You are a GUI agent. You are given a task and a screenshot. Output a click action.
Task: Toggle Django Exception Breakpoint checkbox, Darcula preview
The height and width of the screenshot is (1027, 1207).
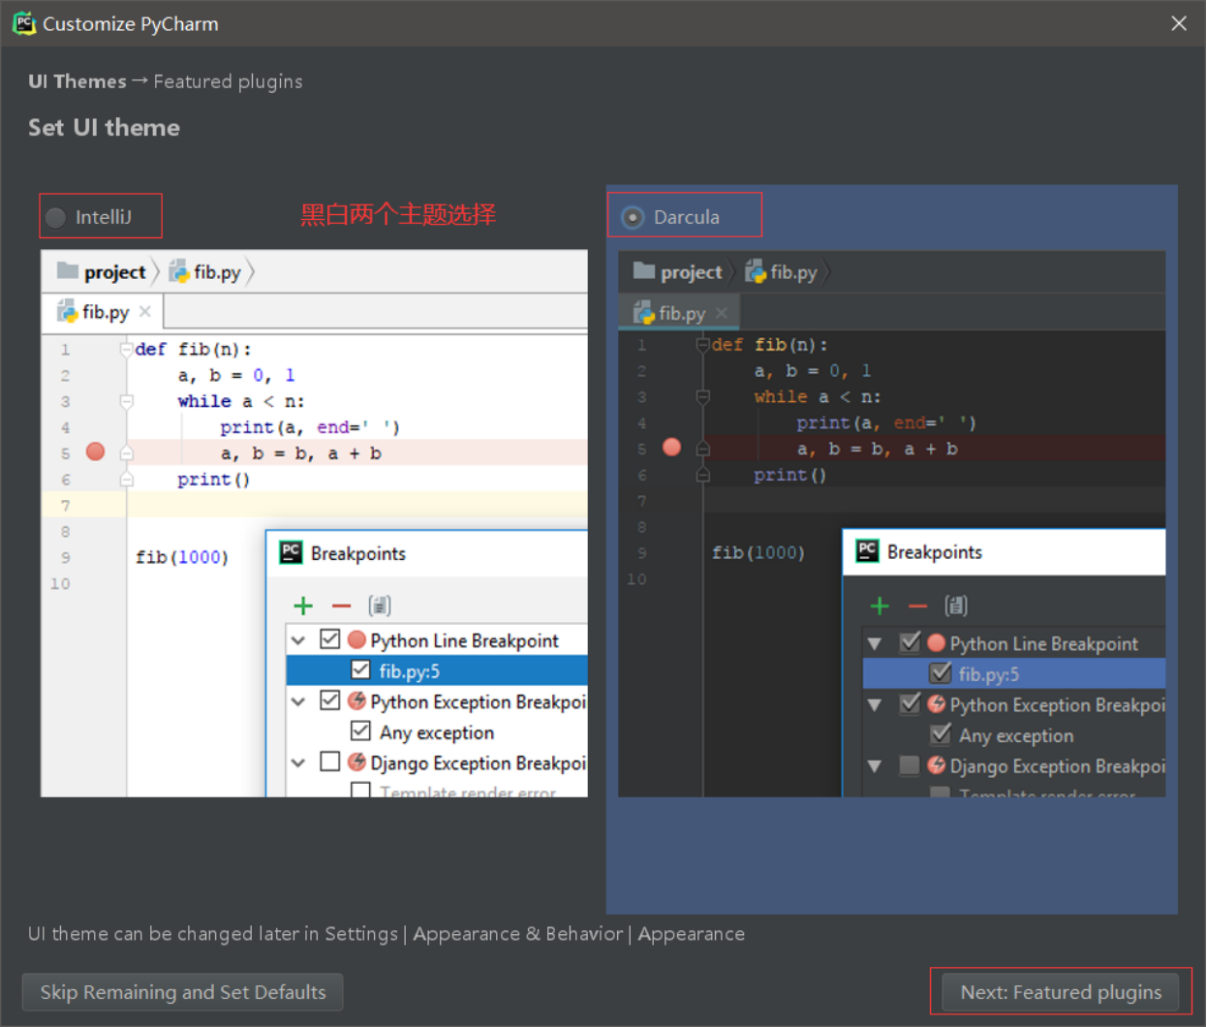coord(910,765)
